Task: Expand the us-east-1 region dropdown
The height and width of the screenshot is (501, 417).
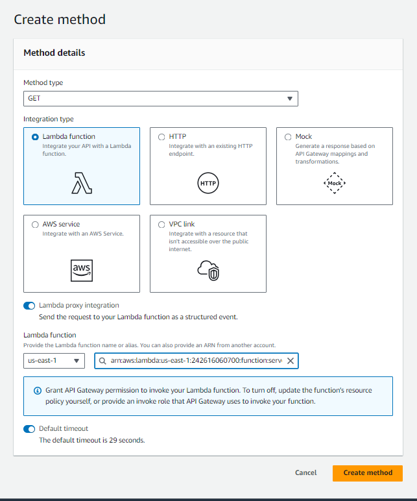Action: tap(54, 361)
